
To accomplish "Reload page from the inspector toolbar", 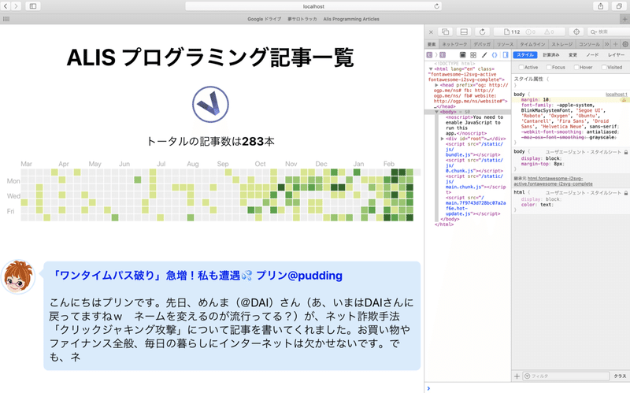I will 482,32.
